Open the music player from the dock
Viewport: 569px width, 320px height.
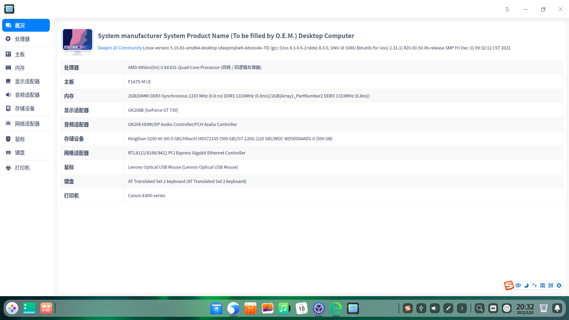pyautogui.click(x=285, y=308)
